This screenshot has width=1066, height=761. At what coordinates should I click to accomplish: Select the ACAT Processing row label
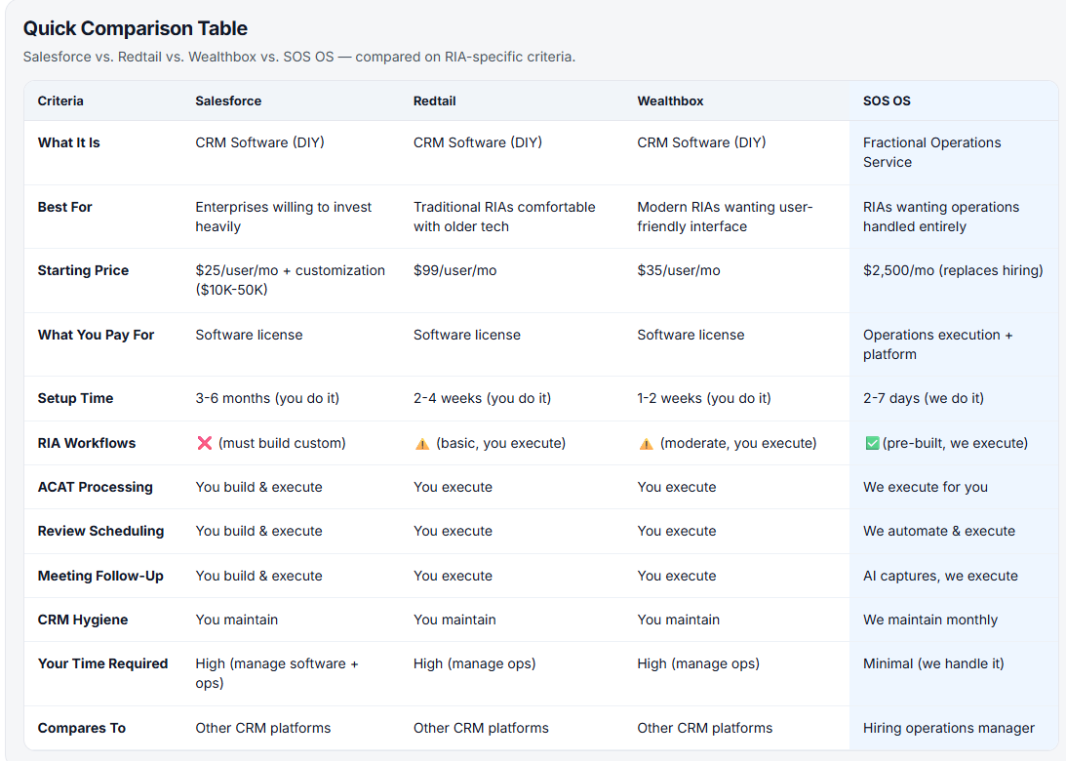(x=95, y=487)
